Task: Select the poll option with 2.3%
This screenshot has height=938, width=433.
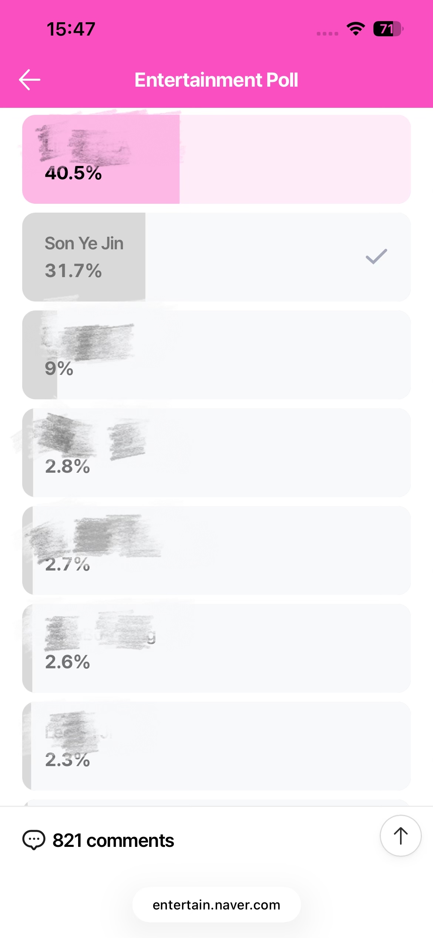Action: [216, 746]
